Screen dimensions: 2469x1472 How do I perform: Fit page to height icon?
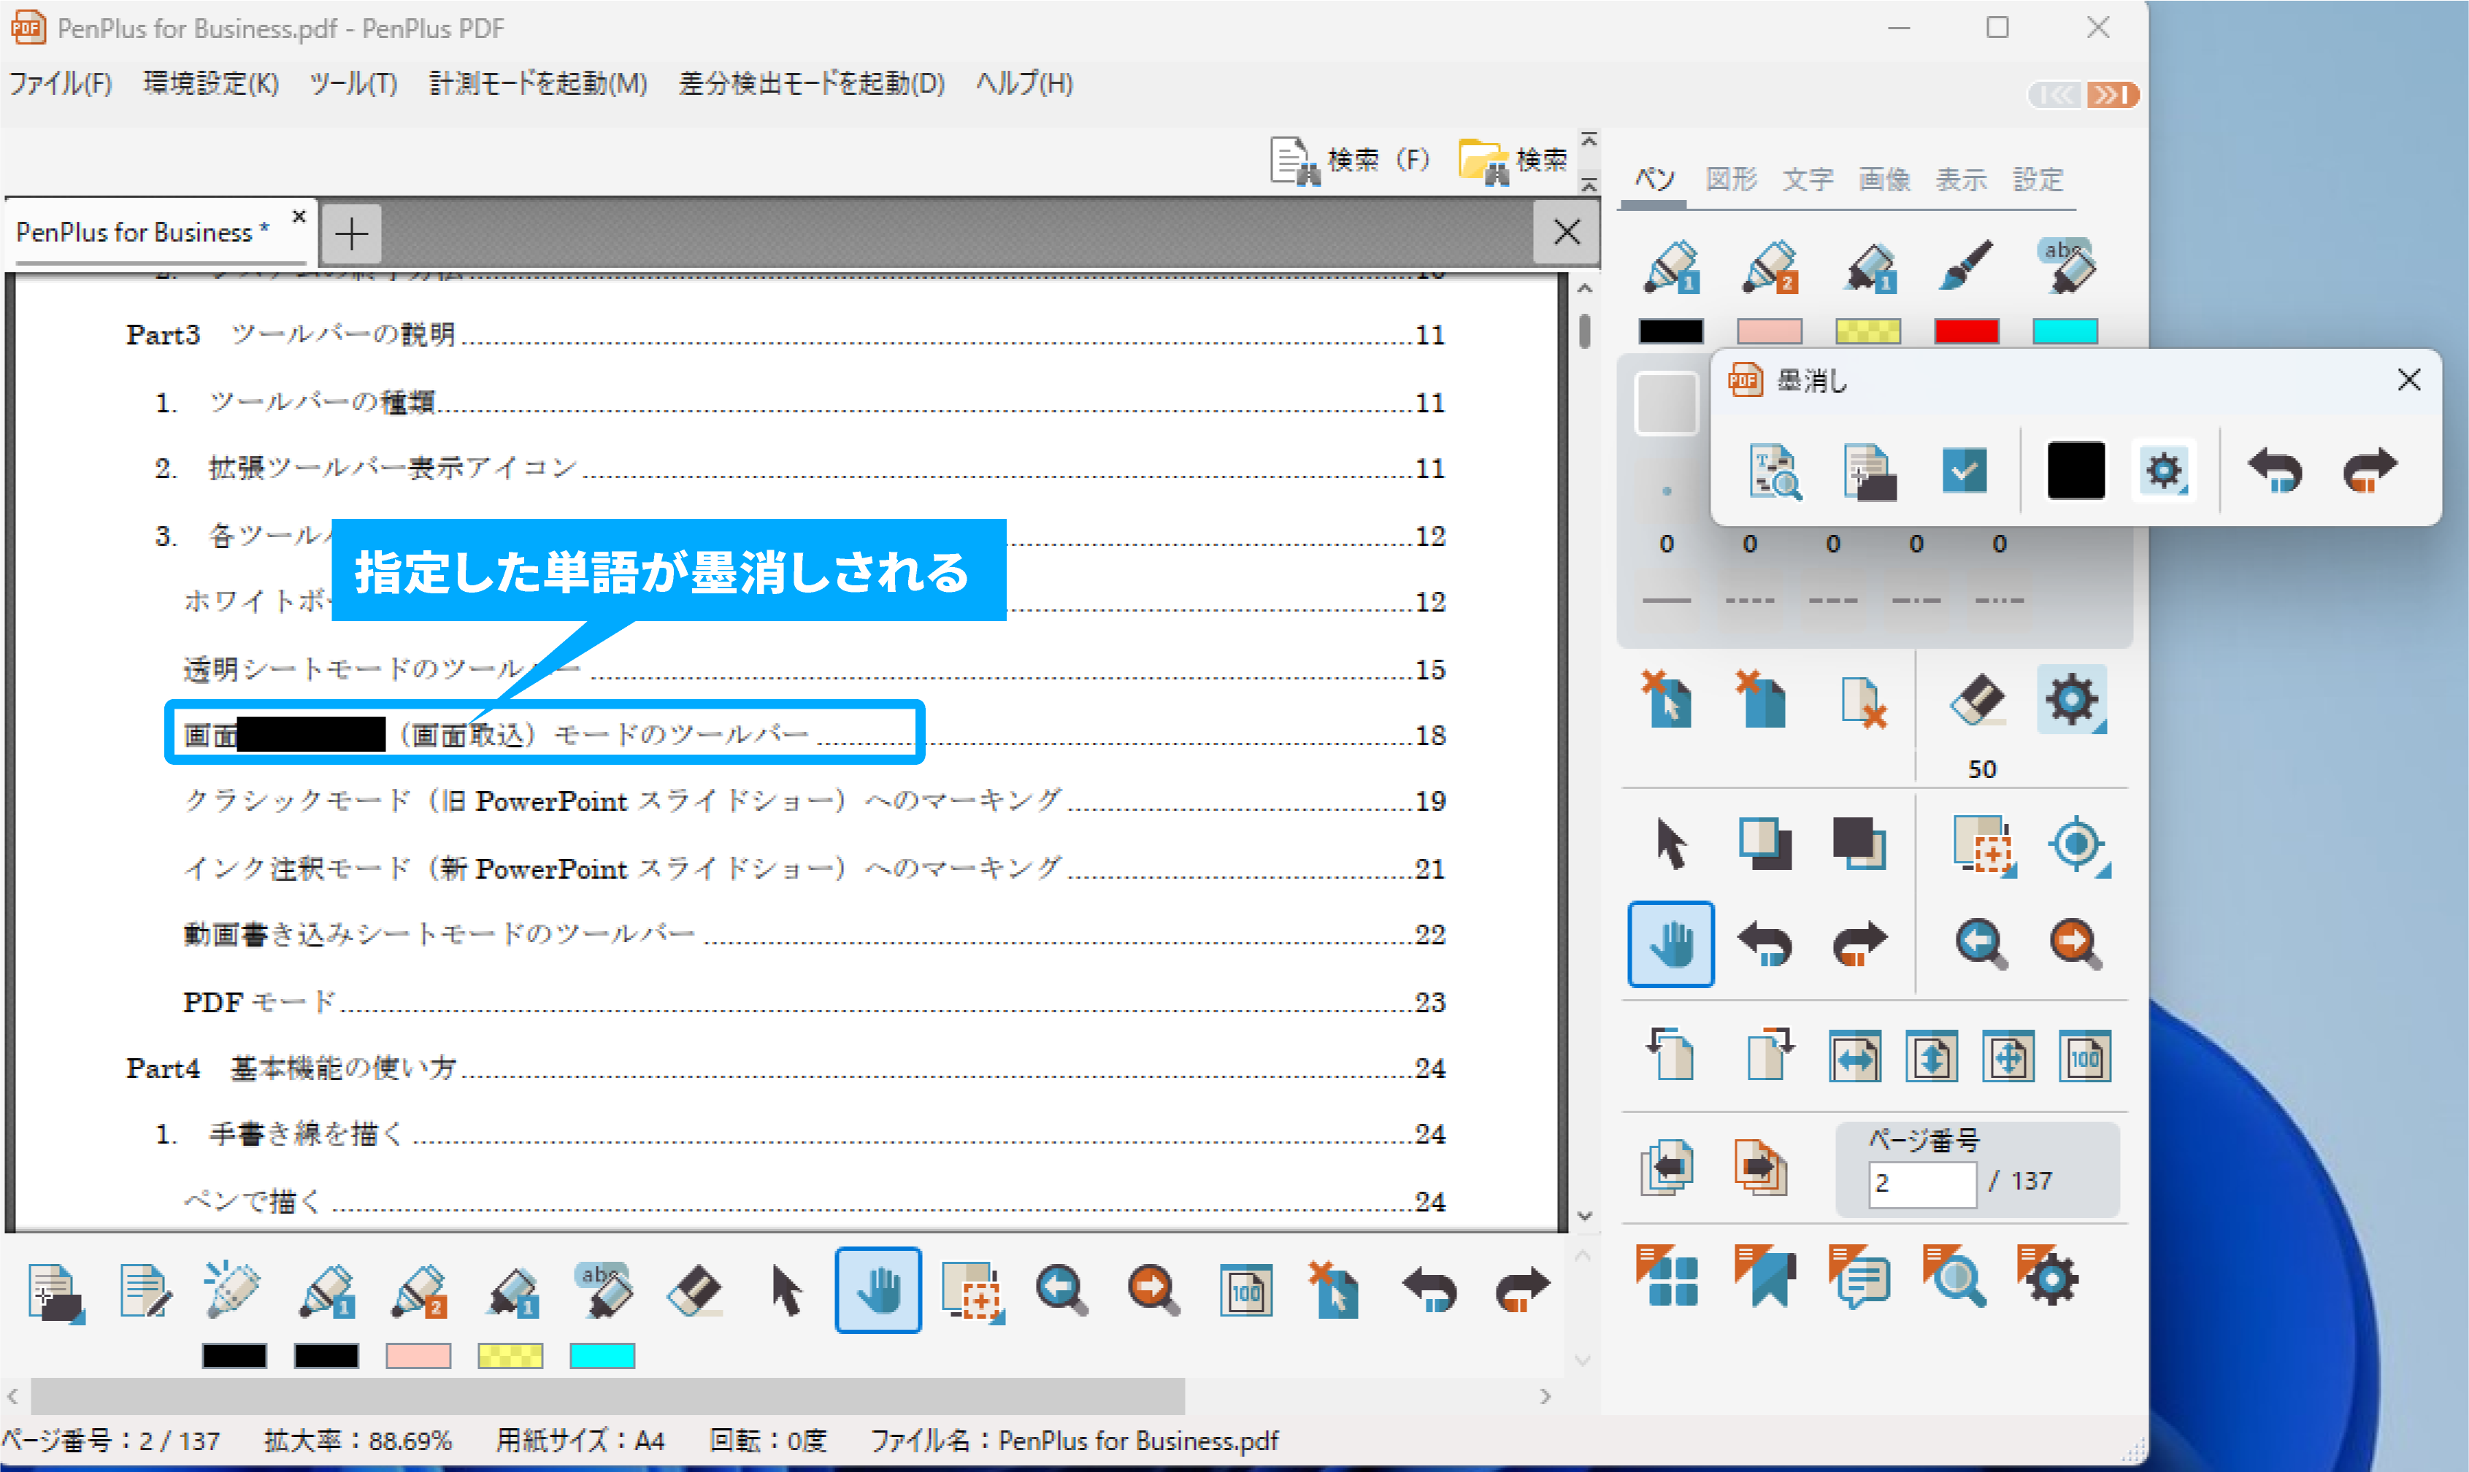point(1932,1057)
